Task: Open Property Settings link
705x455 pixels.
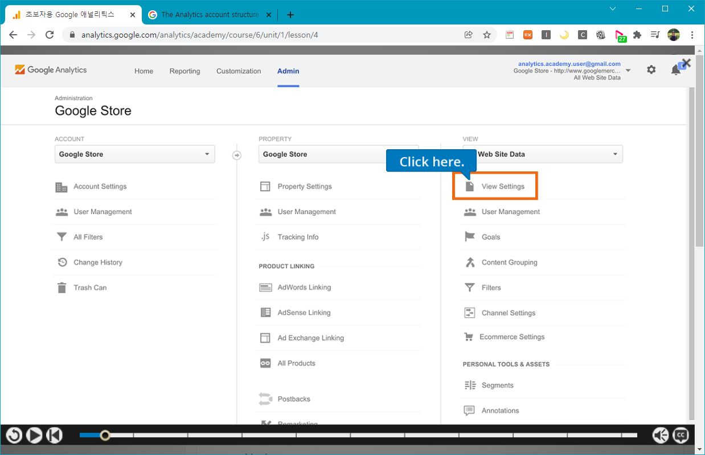Action: 305,187
